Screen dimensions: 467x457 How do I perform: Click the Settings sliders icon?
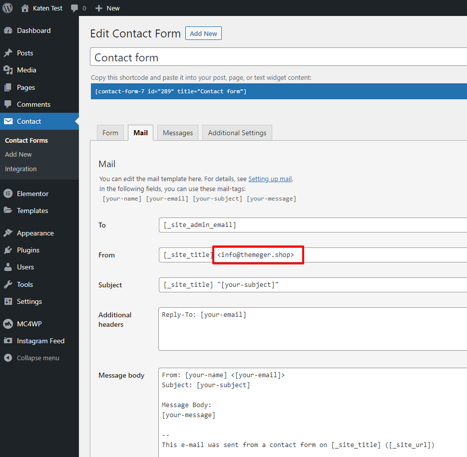[8, 301]
